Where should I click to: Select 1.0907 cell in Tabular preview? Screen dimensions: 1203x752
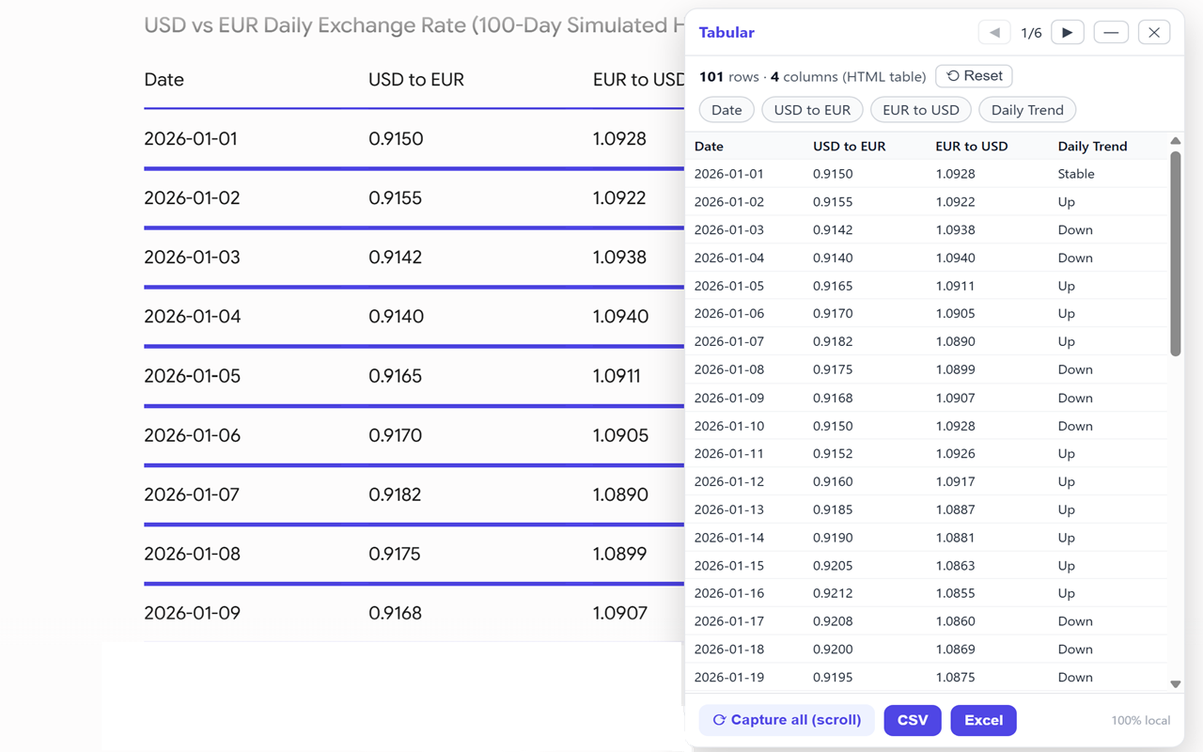pyautogui.click(x=955, y=398)
